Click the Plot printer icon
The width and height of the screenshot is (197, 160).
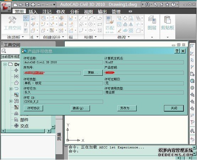tap(33, 5)
